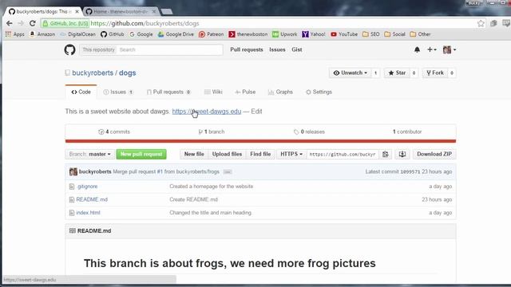This screenshot has width=511, height=287.
Task: View 0 releases
Action: point(309,132)
